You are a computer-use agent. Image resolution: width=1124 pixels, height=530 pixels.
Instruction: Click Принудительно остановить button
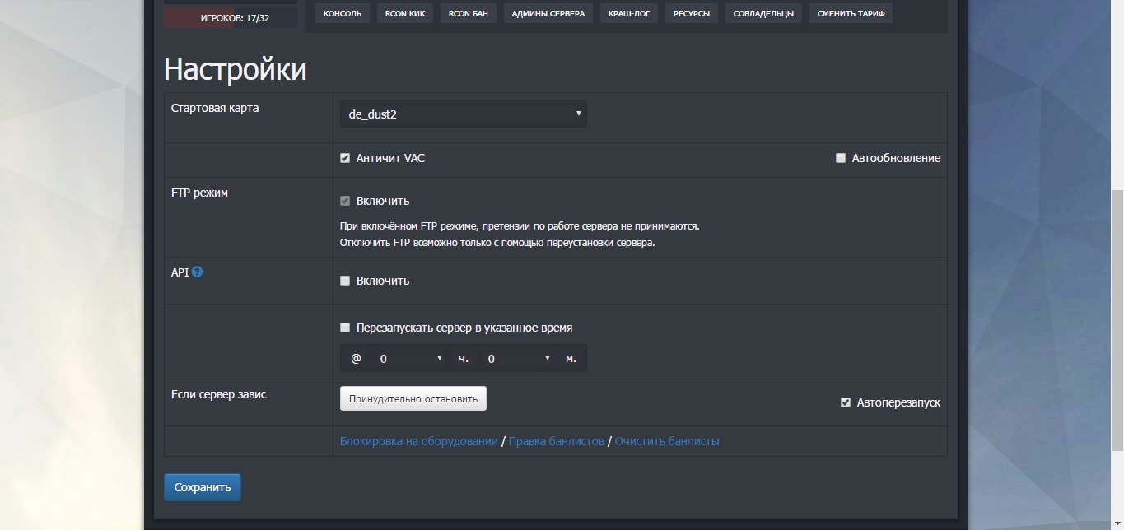pos(413,398)
